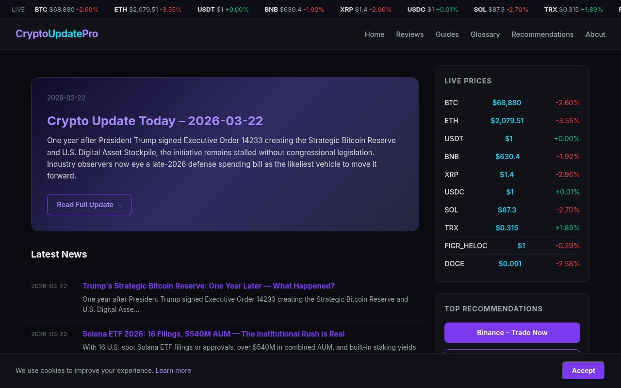Go to the Reviews page
This screenshot has width=621, height=388.
point(410,34)
